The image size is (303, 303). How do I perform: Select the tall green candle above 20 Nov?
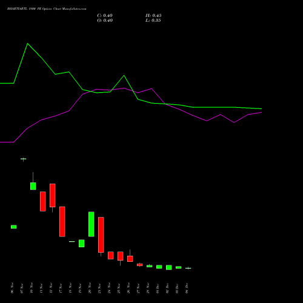point(92,224)
